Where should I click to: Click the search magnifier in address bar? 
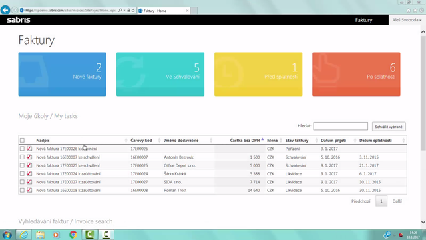[120, 11]
